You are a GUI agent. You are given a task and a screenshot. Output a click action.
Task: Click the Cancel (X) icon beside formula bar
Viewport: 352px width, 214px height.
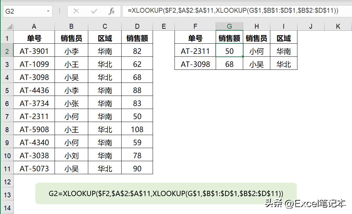pyautogui.click(x=76, y=11)
